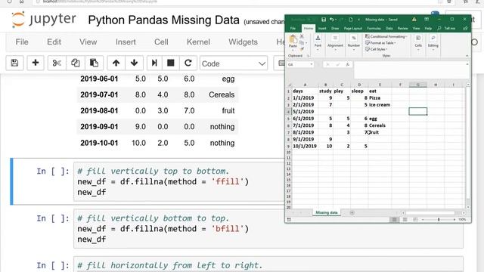Move the selected cell up
The image size is (484, 272).
[x=116, y=63]
